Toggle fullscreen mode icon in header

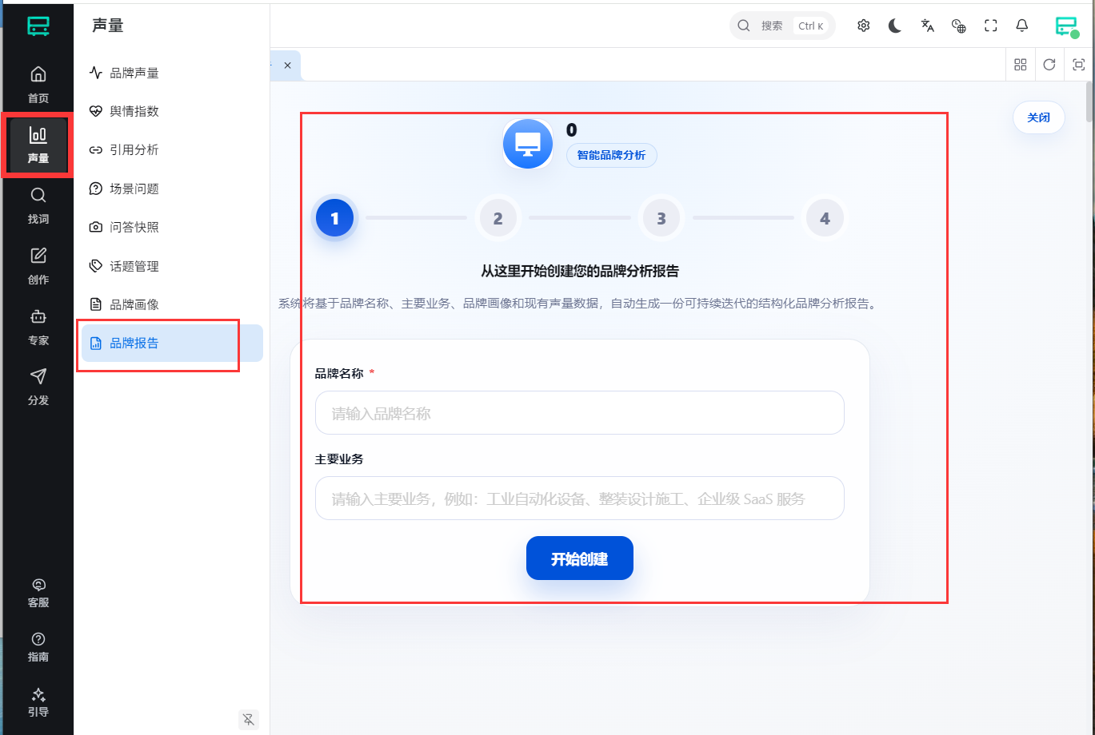coord(990,26)
